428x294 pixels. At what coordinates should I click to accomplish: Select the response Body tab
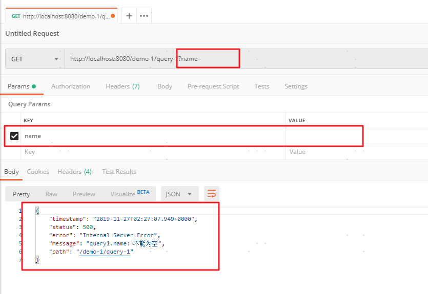(11, 172)
